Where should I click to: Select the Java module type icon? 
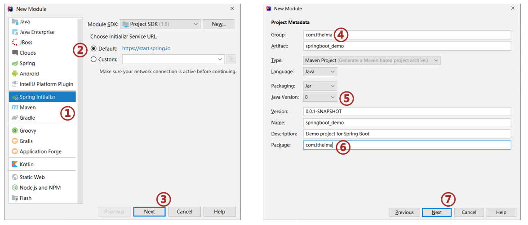[15, 22]
